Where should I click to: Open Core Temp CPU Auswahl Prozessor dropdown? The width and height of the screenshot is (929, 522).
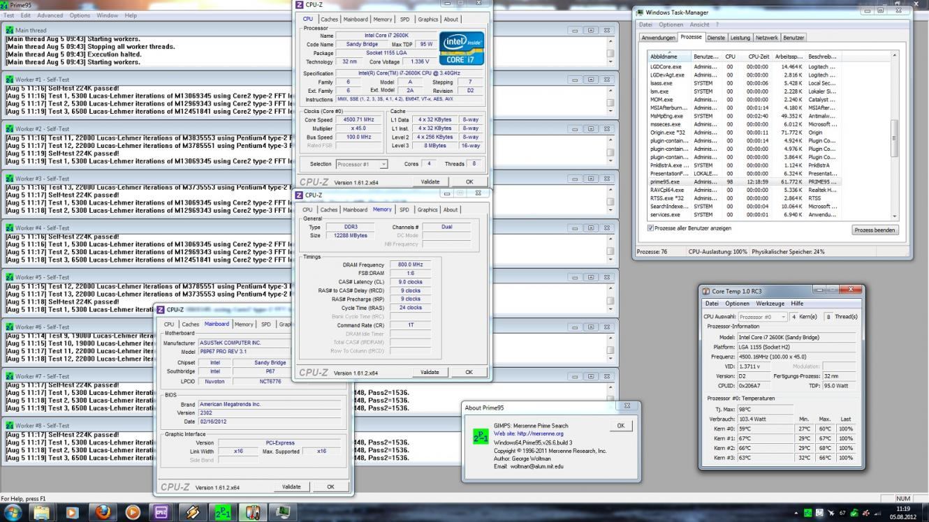(x=762, y=317)
